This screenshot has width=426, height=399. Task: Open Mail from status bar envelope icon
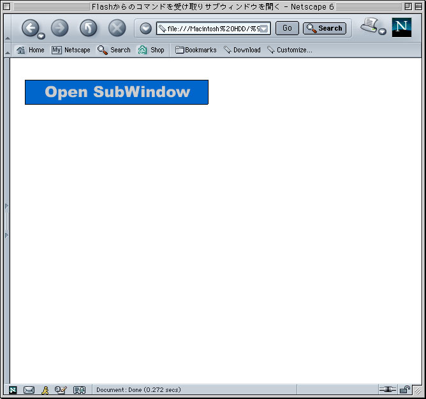29,390
